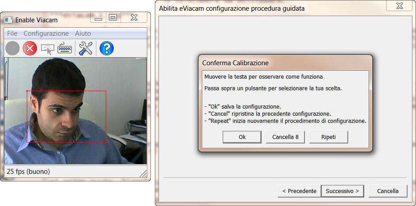Viewport: 416px width, 206px height.
Task: Go back with the Precedente button
Action: pos(299,191)
